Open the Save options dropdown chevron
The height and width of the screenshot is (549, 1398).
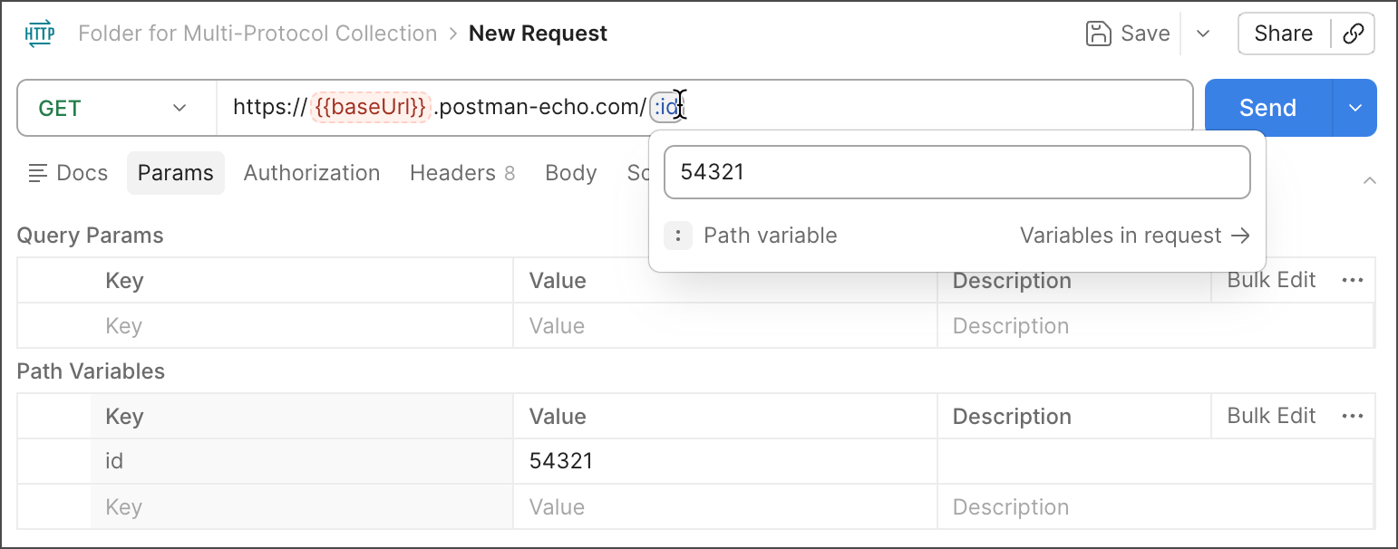(1203, 34)
